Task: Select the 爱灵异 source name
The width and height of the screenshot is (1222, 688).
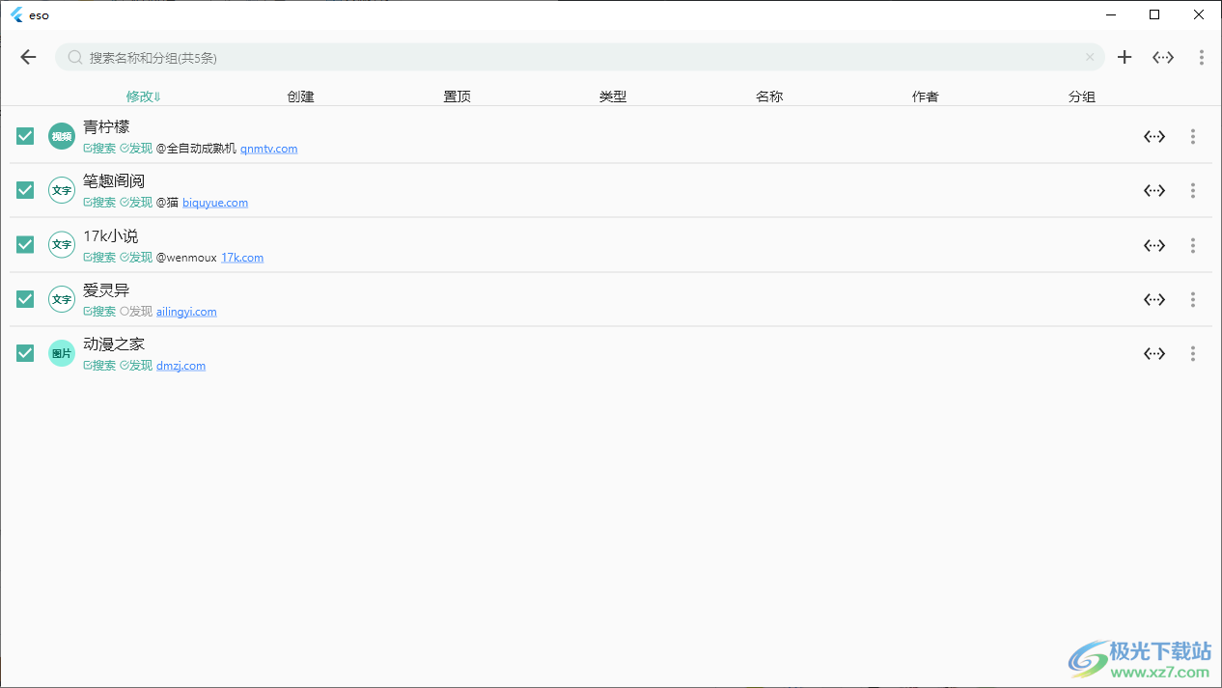Action: click(106, 289)
